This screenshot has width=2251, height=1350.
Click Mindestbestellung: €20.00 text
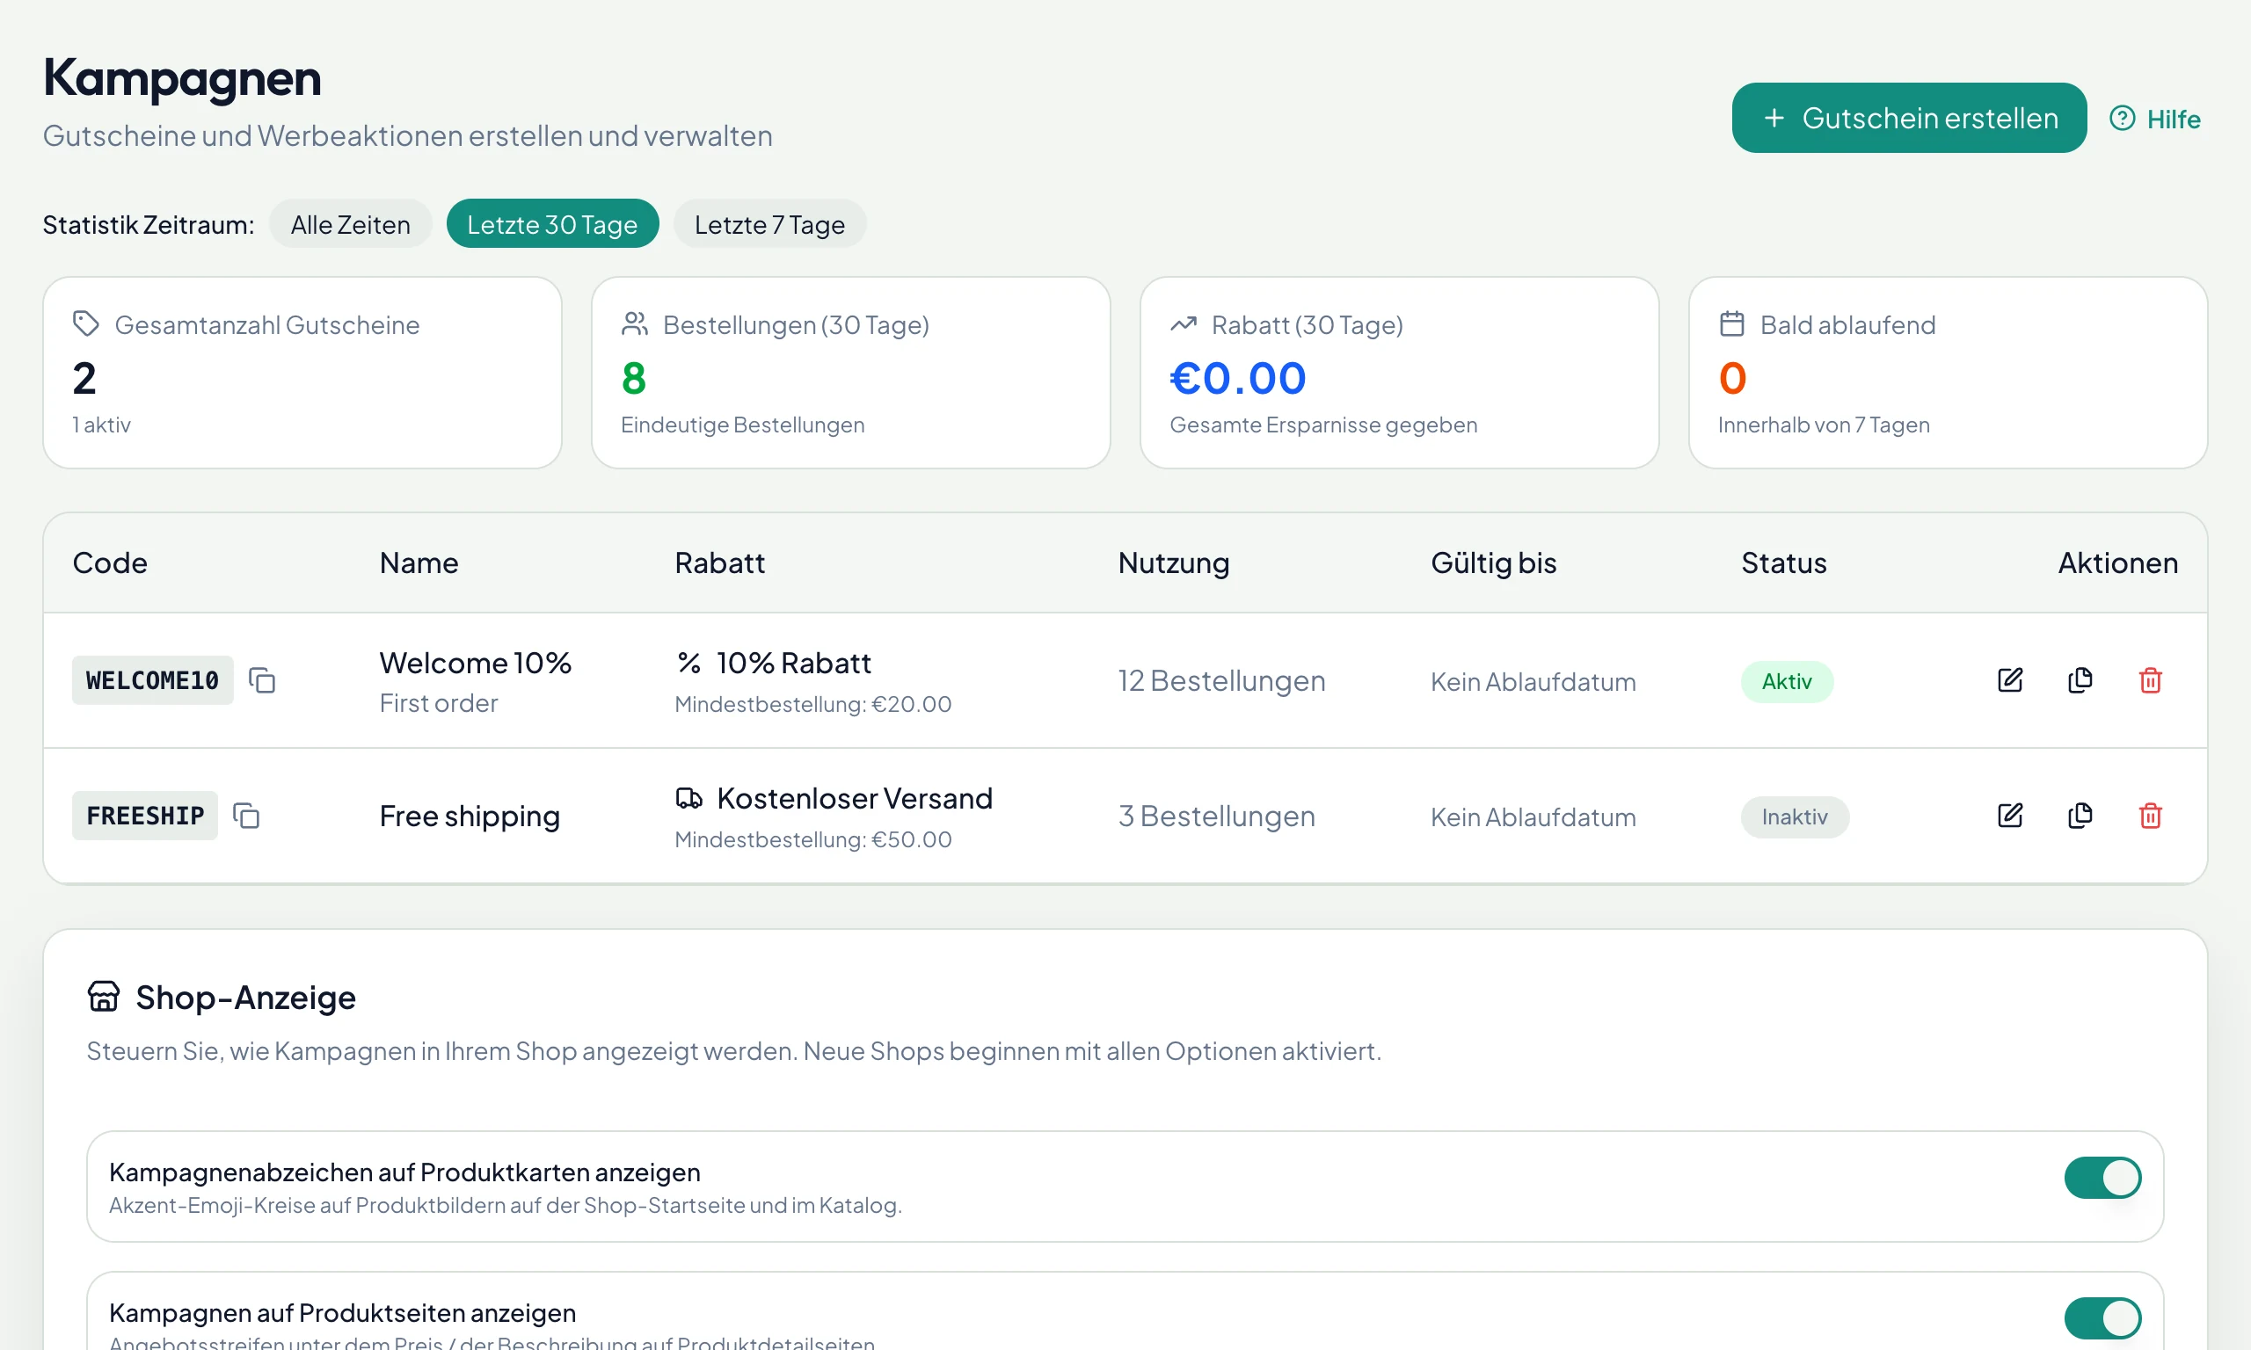(x=812, y=704)
